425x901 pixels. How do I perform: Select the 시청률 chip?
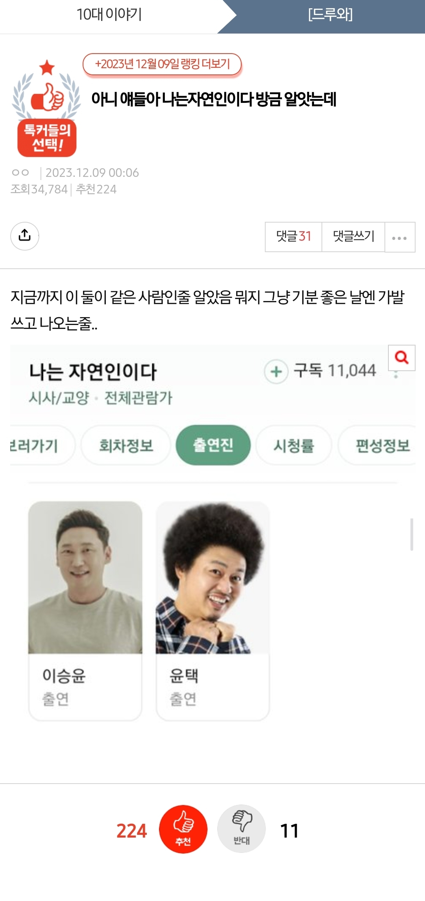click(294, 446)
